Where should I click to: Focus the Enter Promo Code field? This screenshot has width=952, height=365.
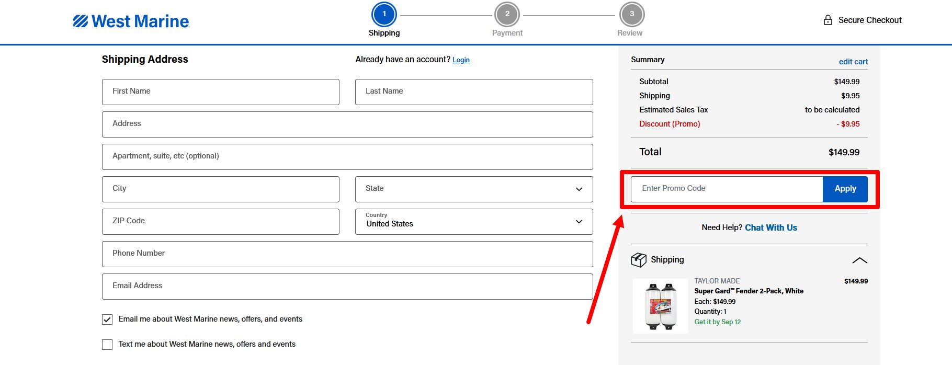coord(727,189)
